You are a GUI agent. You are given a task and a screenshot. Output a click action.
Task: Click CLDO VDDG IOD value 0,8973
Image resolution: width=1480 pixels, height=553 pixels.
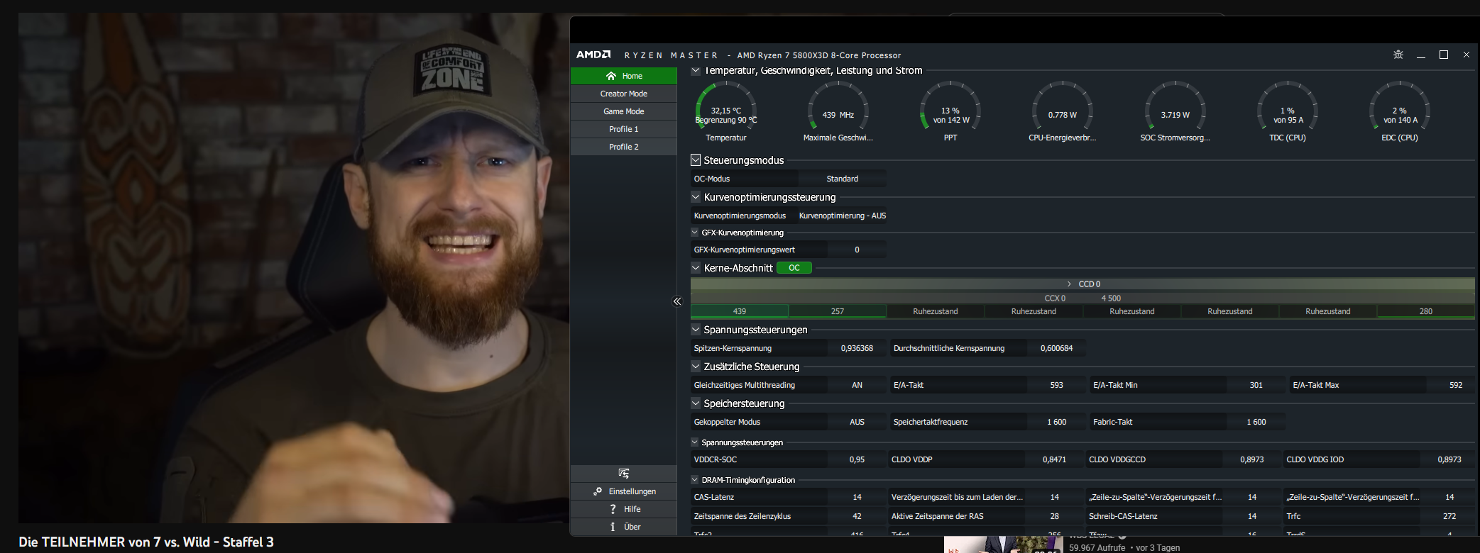pyautogui.click(x=1449, y=459)
